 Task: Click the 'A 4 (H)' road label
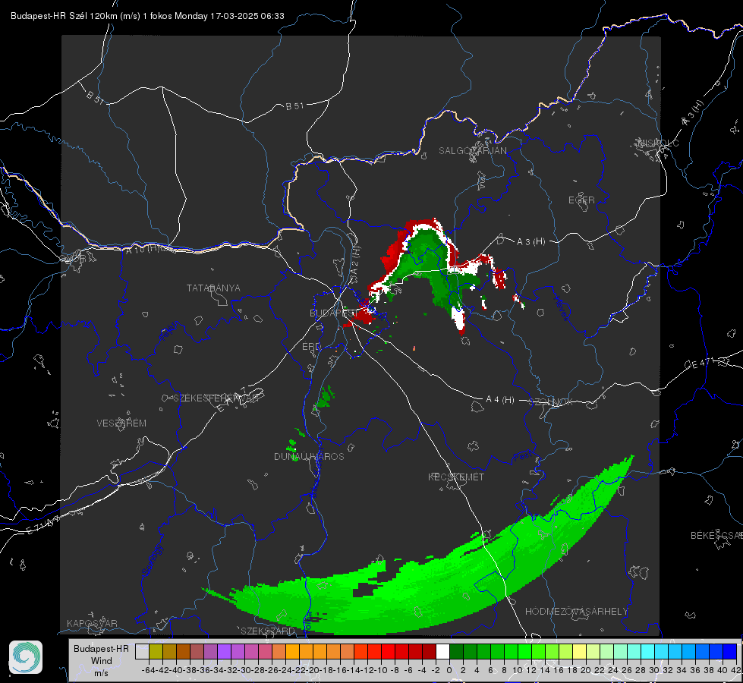tap(500, 400)
